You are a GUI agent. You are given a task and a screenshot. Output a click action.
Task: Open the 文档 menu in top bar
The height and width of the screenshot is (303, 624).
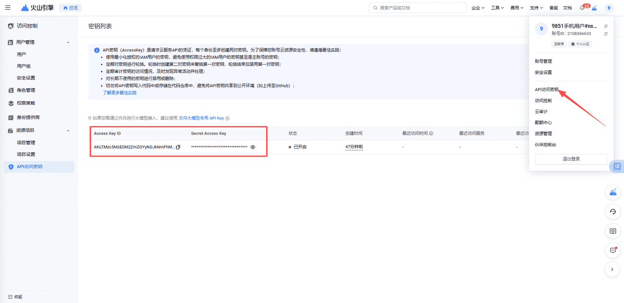567,7
